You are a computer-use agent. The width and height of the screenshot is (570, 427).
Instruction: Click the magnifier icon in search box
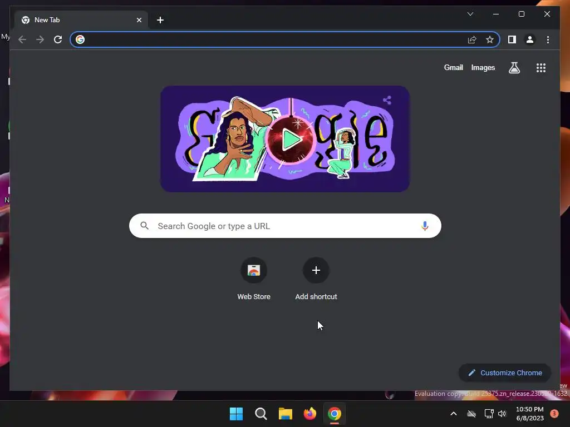(144, 226)
